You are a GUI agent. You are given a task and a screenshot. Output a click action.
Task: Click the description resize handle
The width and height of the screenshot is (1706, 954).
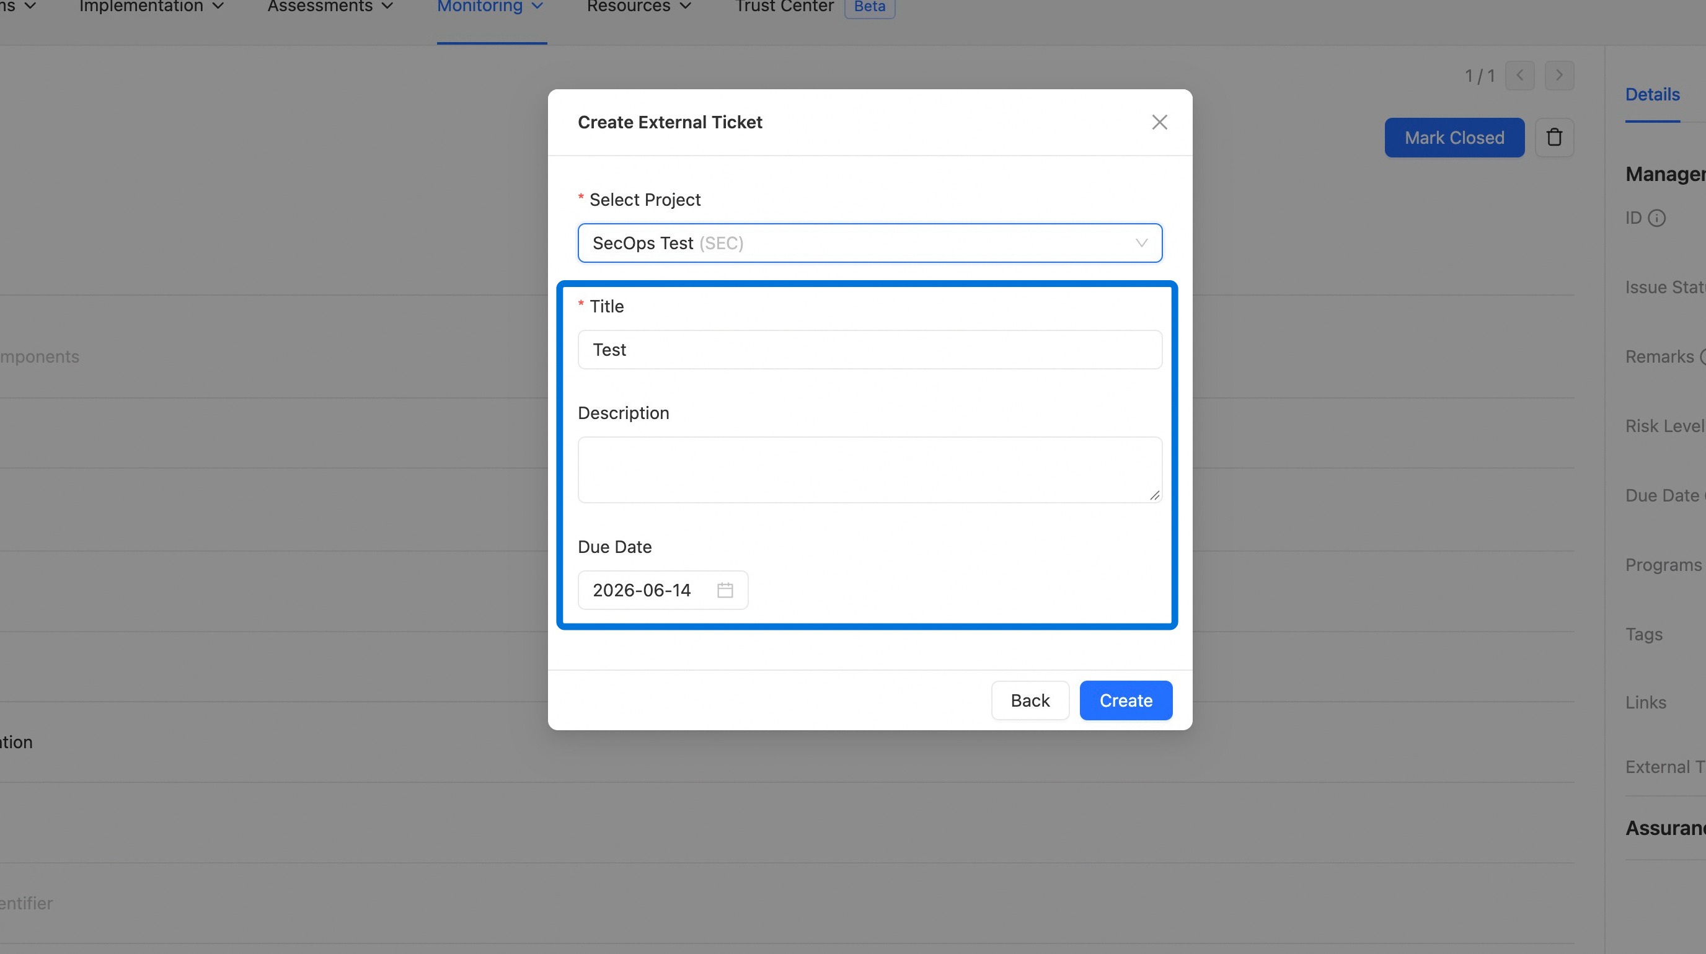click(x=1154, y=495)
